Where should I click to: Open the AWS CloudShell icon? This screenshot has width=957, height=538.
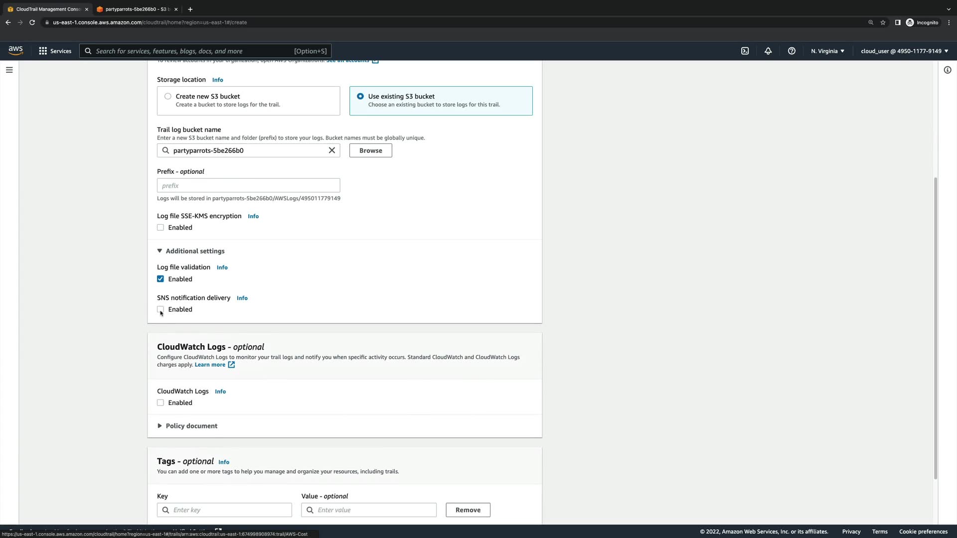[745, 51]
